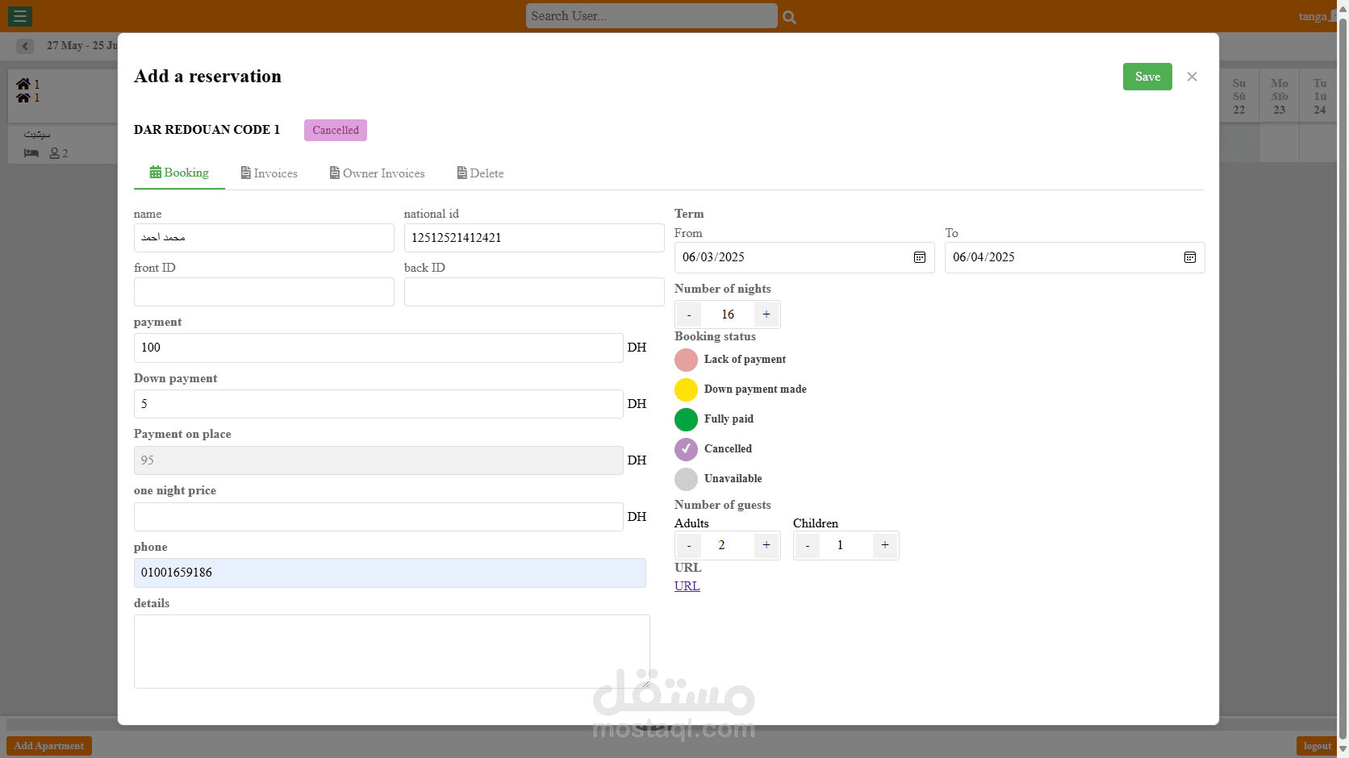The image size is (1349, 758).
Task: Click the Down payment field
Action: (378, 404)
